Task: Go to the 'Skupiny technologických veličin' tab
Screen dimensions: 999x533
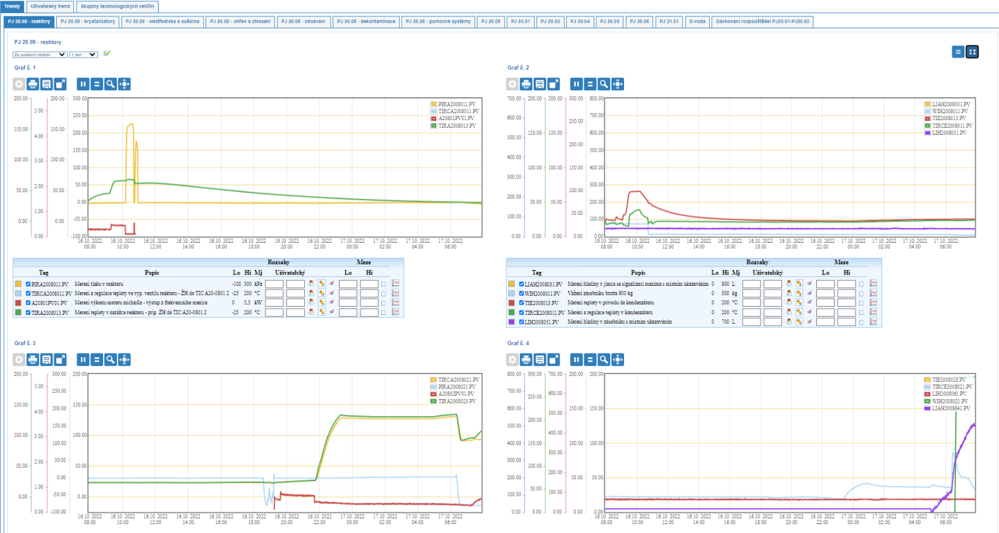Action: coord(117,6)
